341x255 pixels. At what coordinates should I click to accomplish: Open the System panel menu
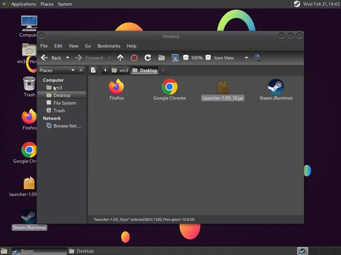65,4
